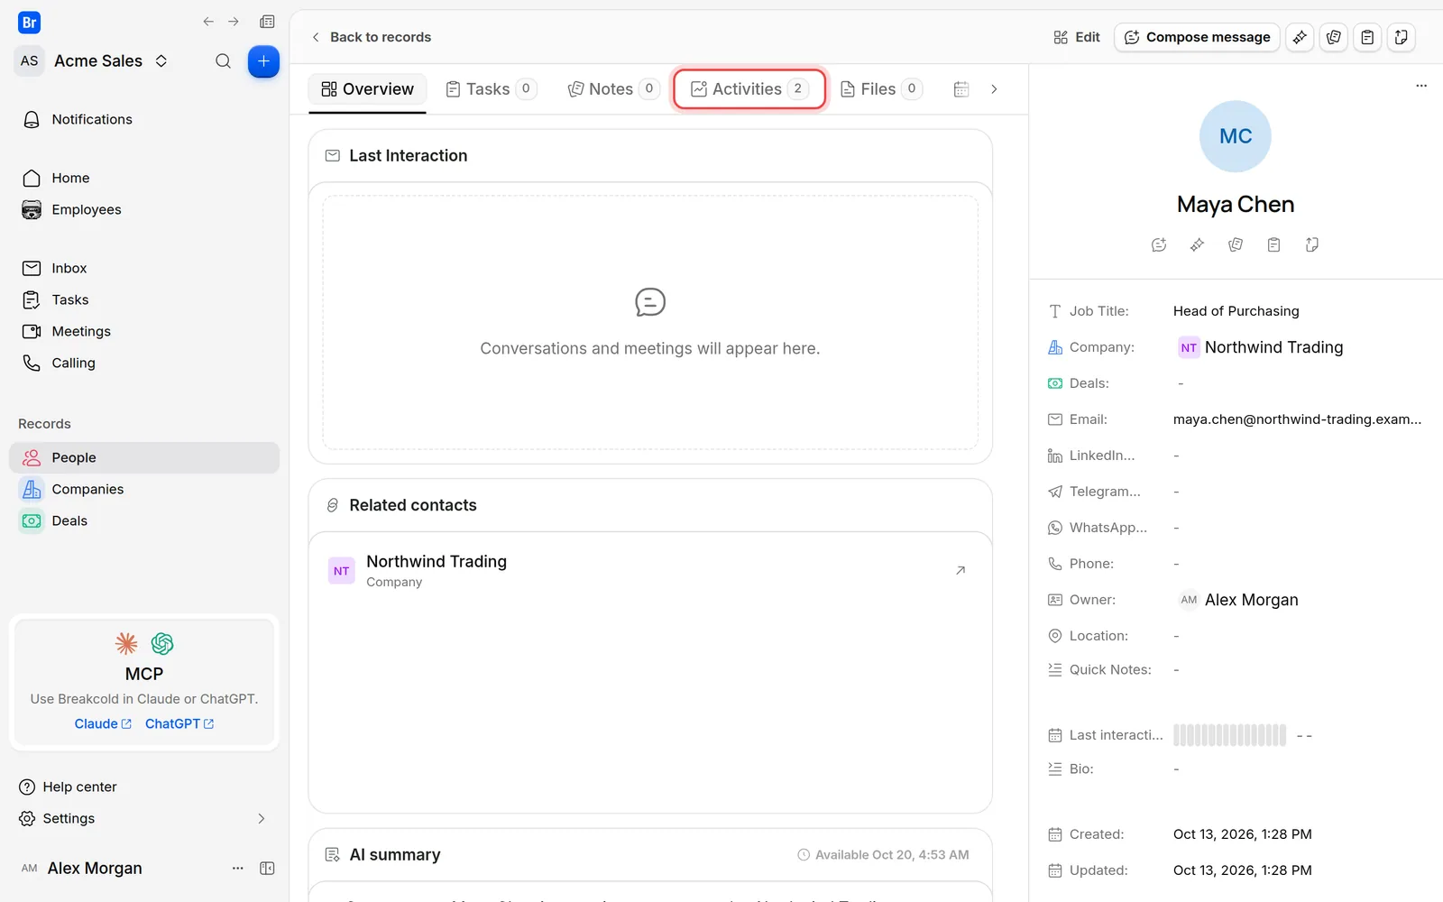Image resolution: width=1443 pixels, height=902 pixels.
Task: Click the Breakcold logo icon
Action: [x=29, y=23]
